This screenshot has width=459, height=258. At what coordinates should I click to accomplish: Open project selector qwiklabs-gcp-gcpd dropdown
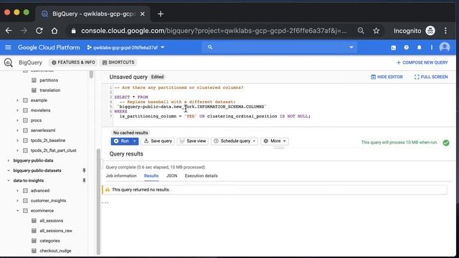pos(126,47)
